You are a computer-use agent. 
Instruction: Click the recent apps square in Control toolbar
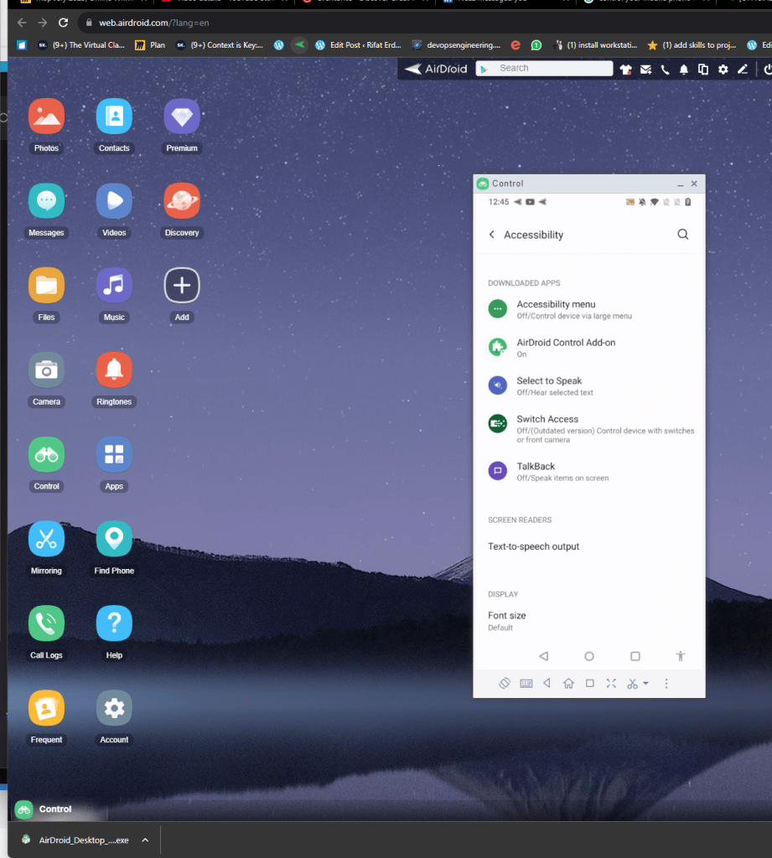click(589, 684)
